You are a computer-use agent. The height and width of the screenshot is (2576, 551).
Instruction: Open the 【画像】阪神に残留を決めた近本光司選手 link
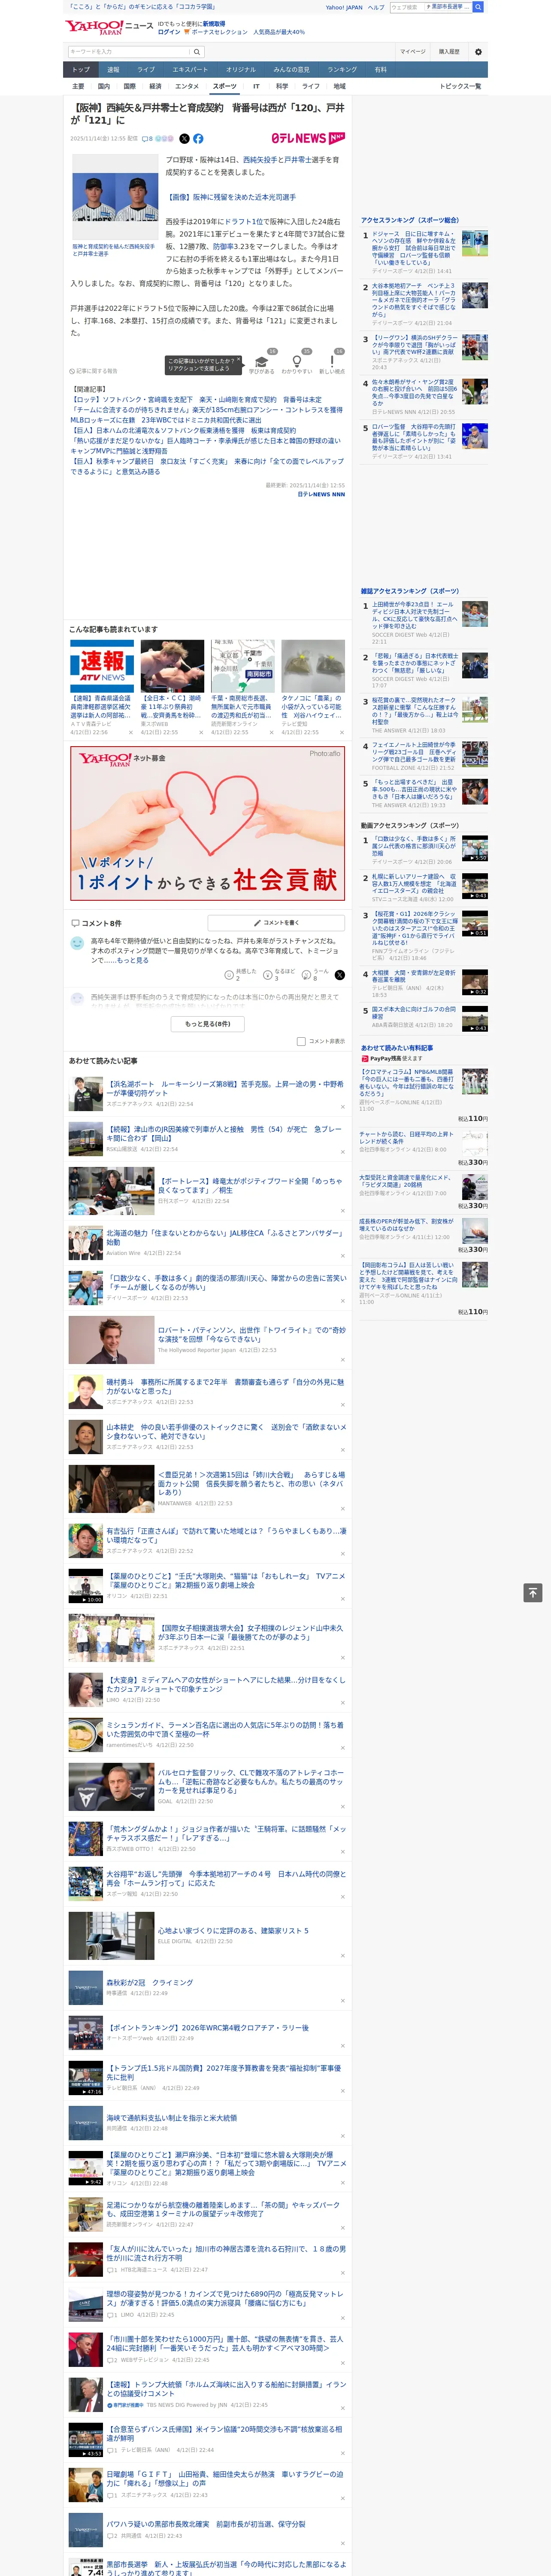pyautogui.click(x=230, y=198)
